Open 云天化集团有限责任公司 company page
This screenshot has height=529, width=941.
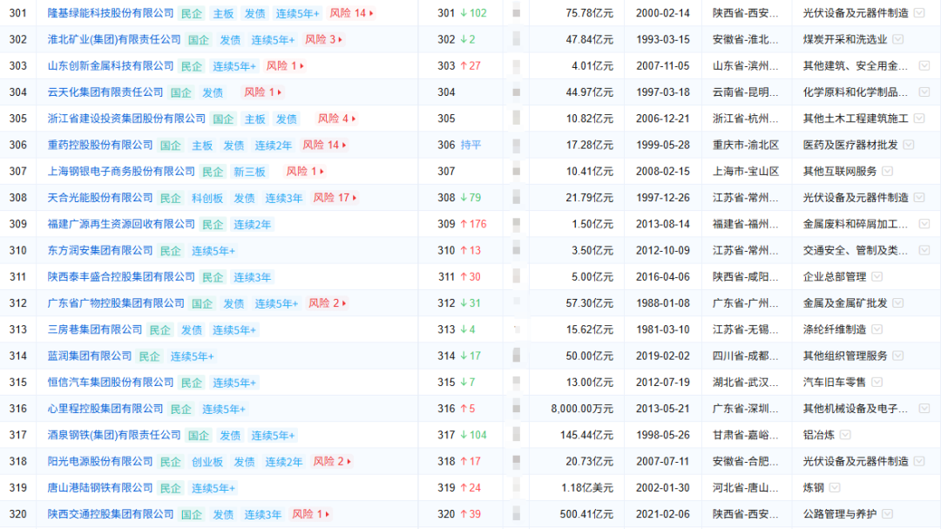pyautogui.click(x=105, y=92)
